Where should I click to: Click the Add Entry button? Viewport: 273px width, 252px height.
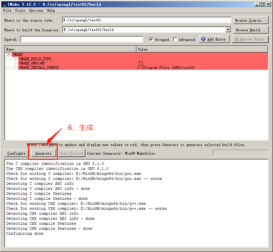[214, 39]
